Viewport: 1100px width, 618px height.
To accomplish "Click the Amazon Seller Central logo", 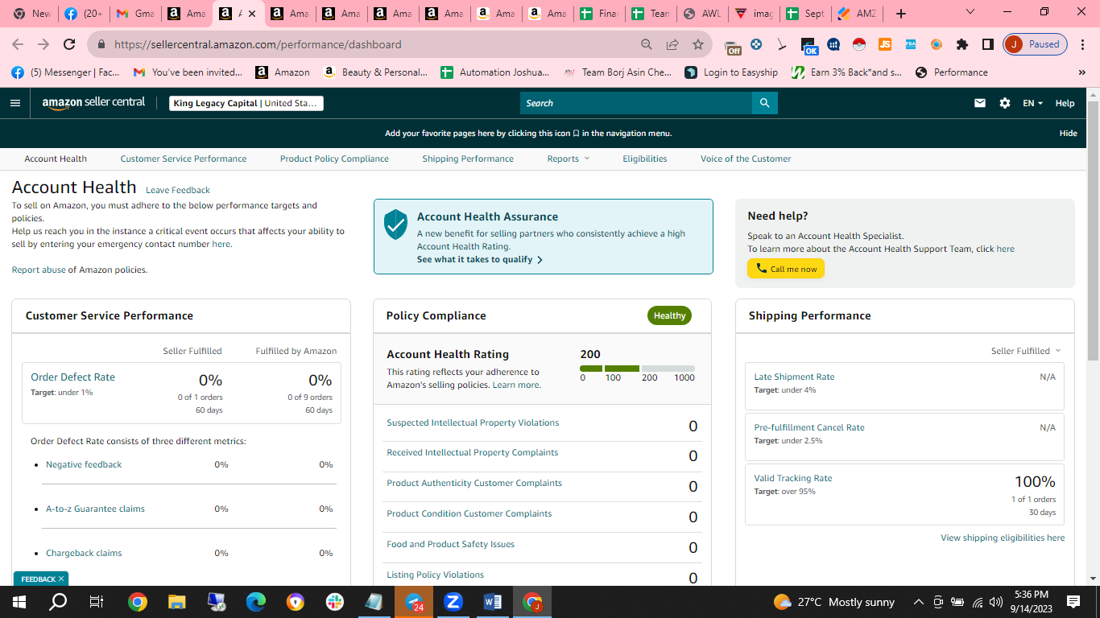I will pos(93,103).
